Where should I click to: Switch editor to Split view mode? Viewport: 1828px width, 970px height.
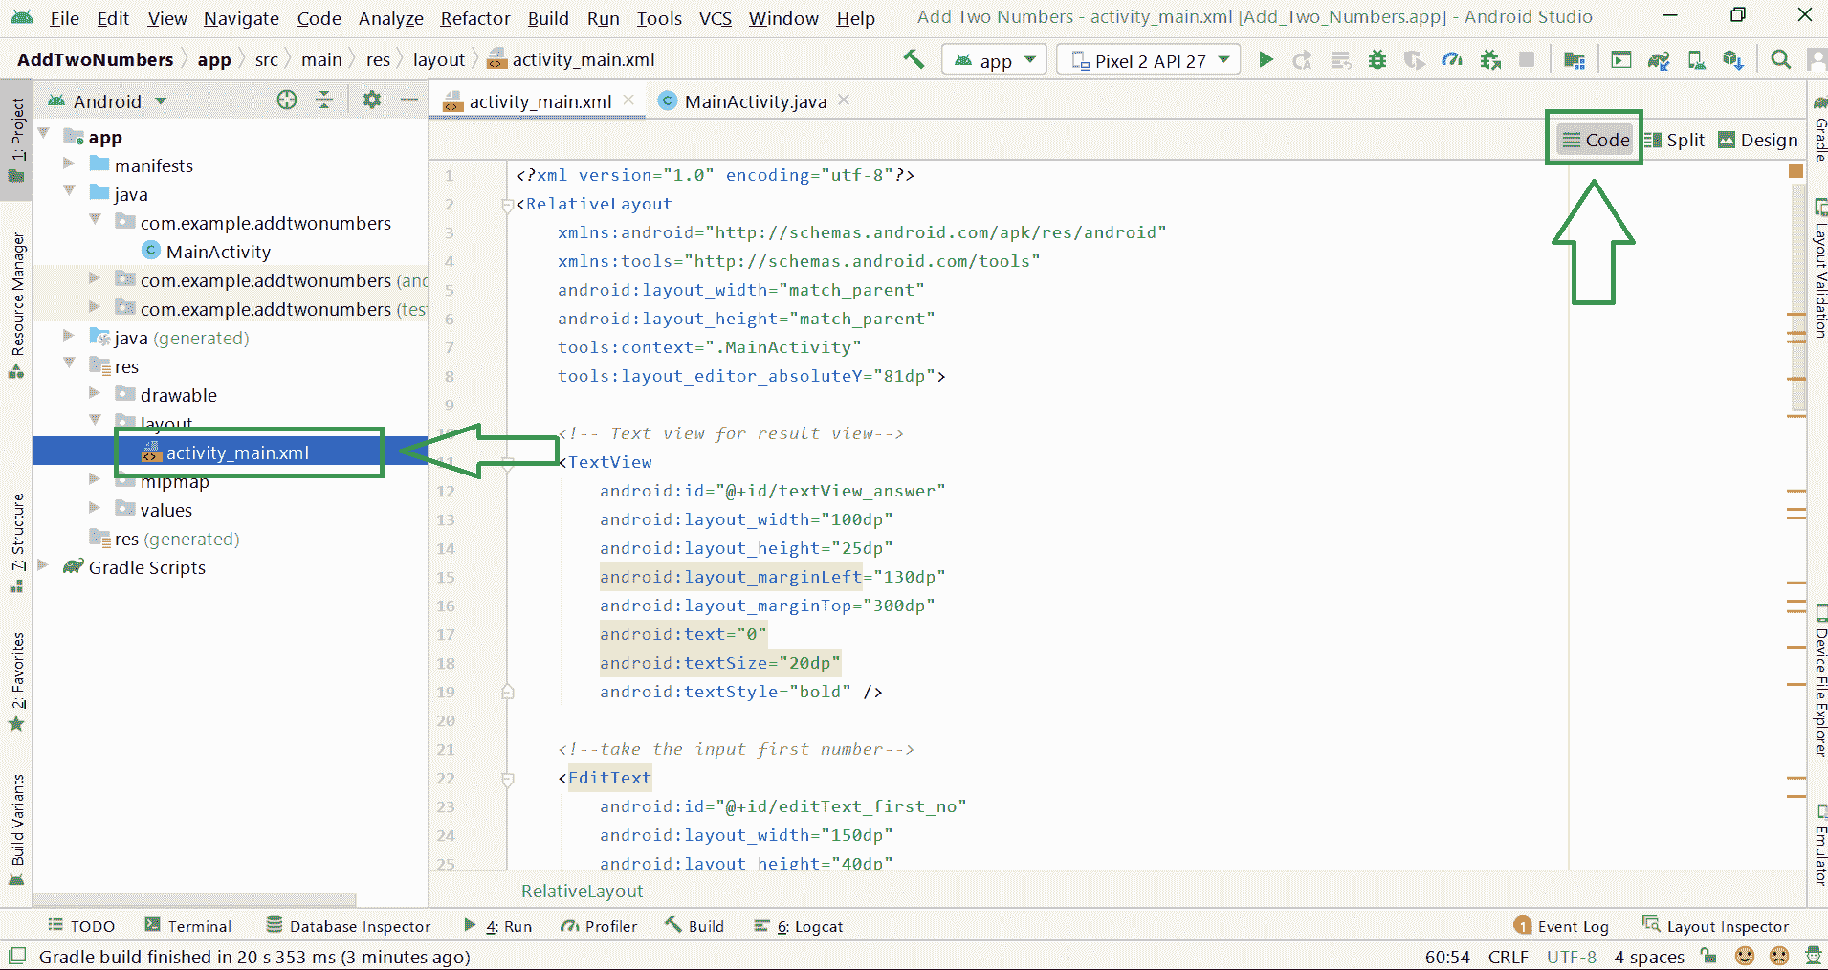pos(1675,140)
